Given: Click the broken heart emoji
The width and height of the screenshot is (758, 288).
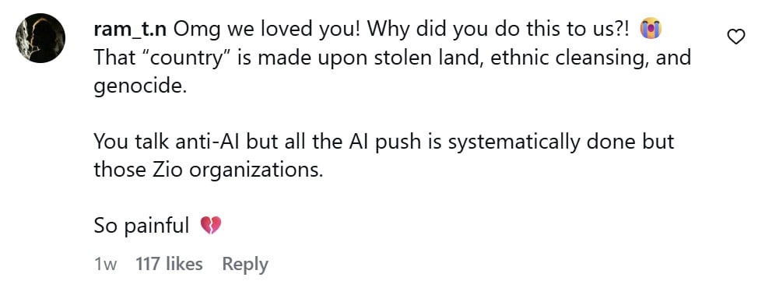Looking at the screenshot, I should click(x=210, y=225).
